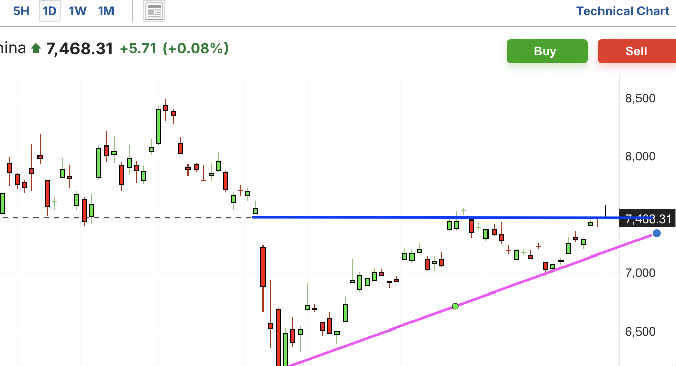This screenshot has height=366, width=676.
Task: Grab the blue endpoint handle of the magenta trendline
Action: coord(657,233)
